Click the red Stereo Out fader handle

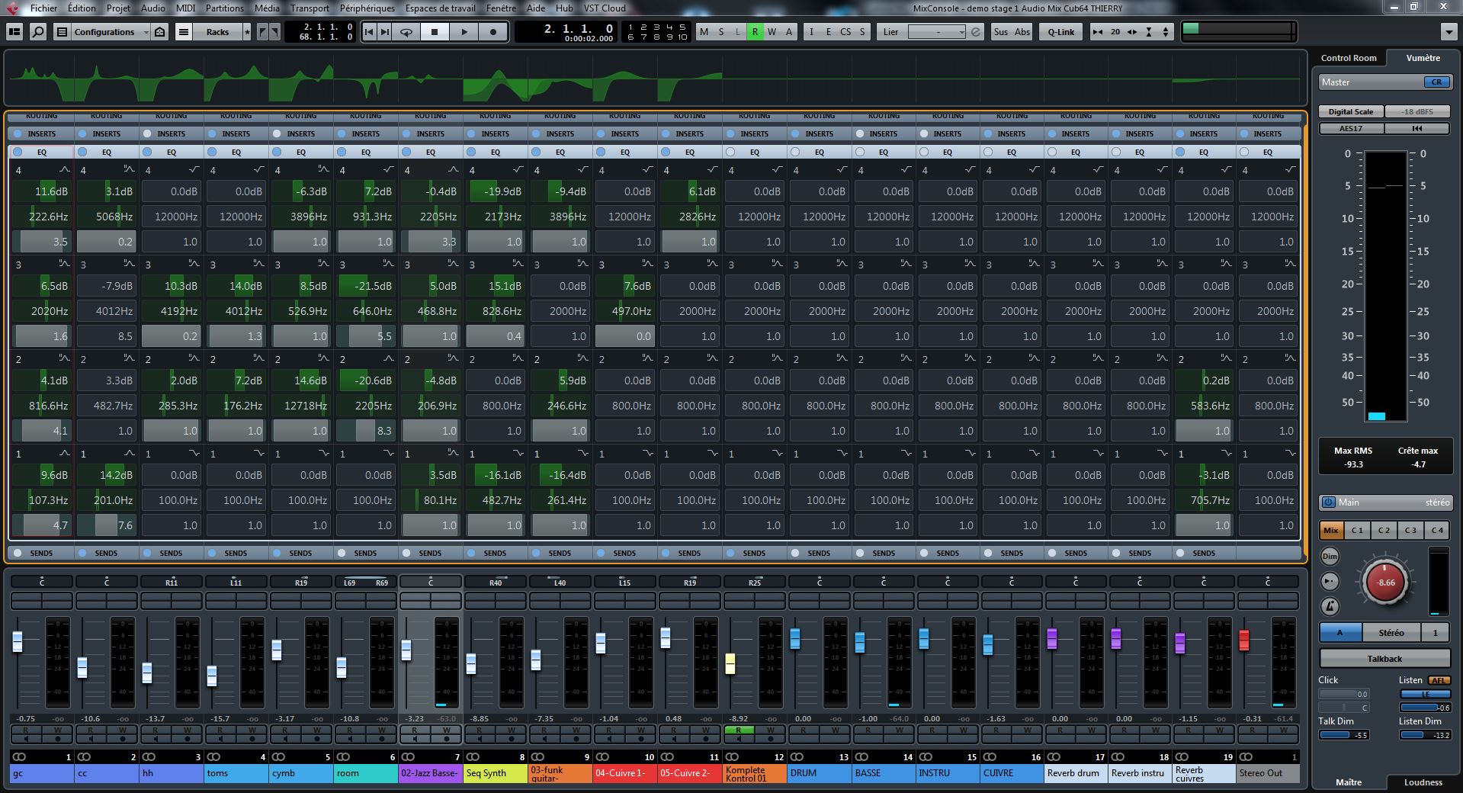pos(1244,640)
